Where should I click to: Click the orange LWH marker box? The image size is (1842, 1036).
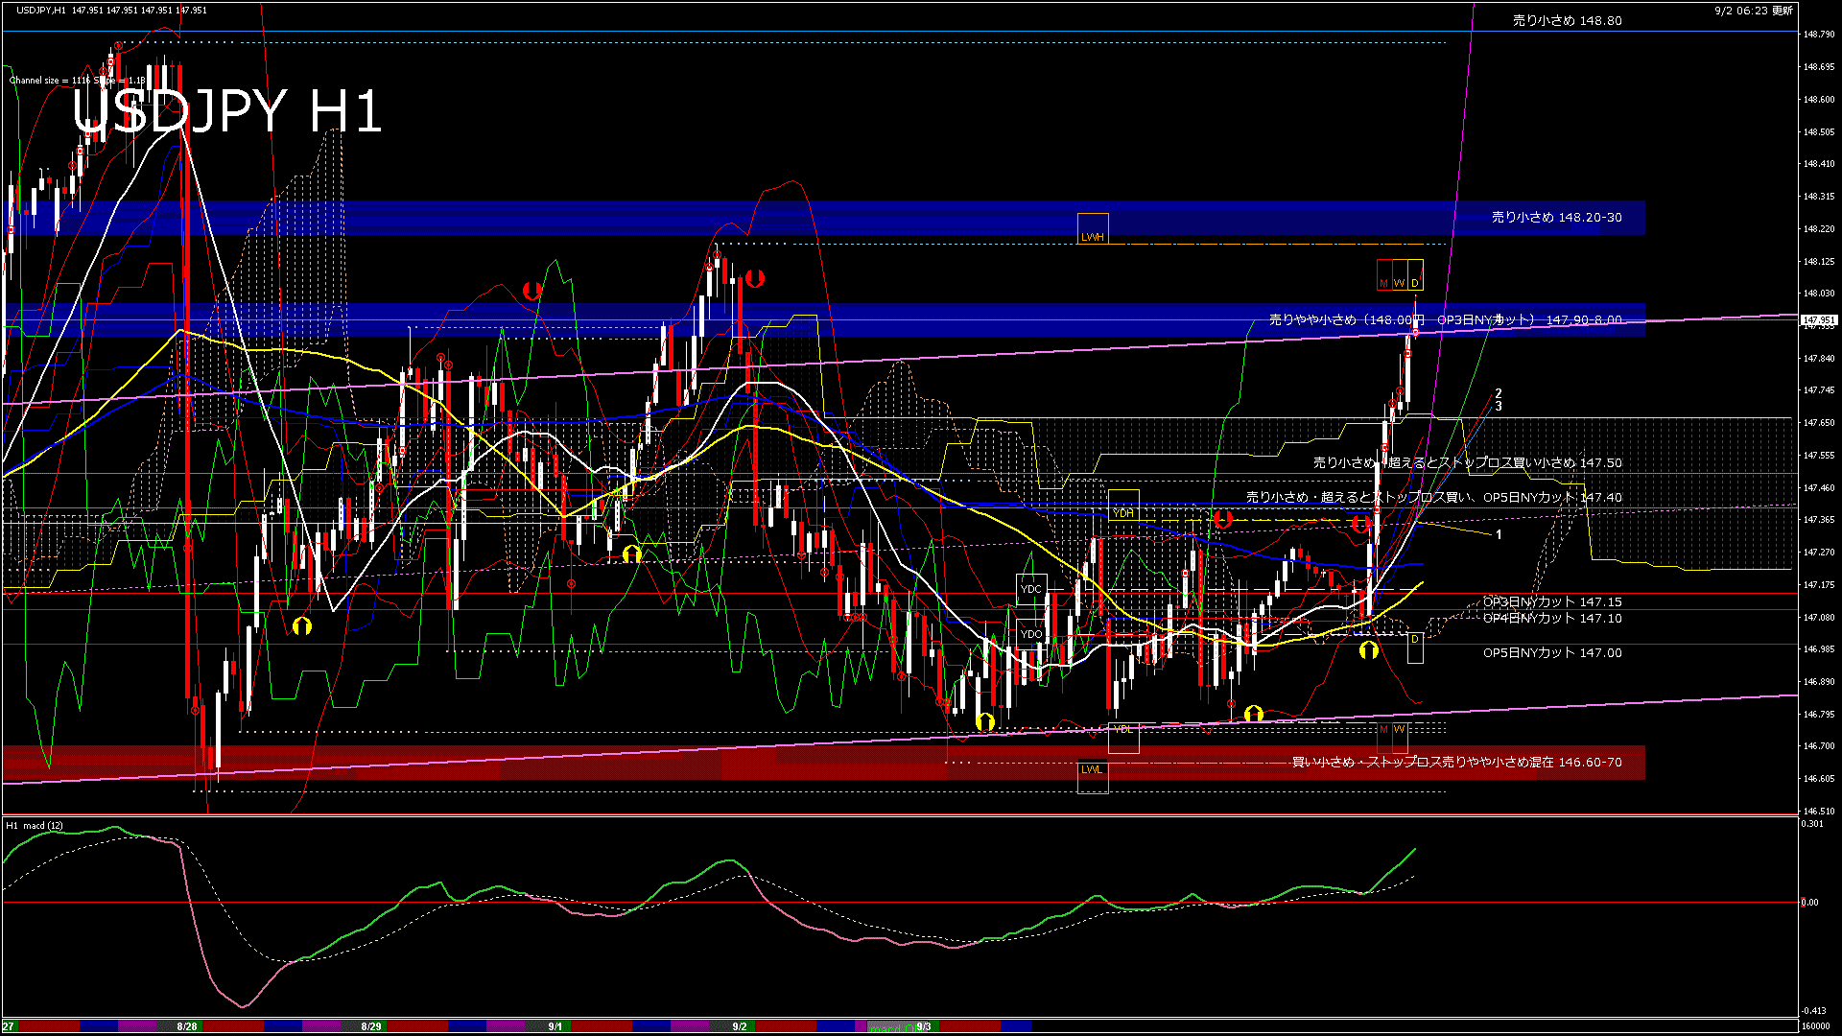pos(1093,228)
